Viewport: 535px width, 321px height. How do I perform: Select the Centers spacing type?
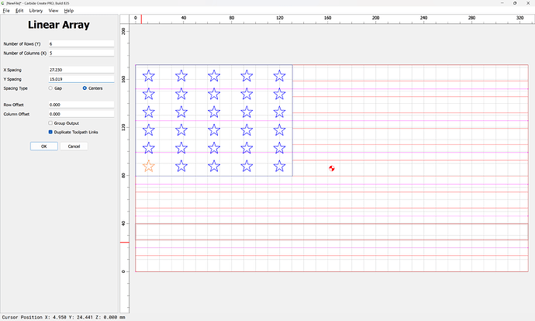(x=85, y=88)
